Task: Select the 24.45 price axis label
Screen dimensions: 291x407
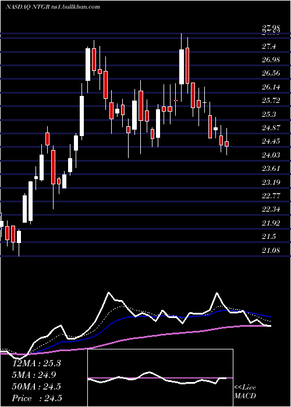Action: click(x=271, y=141)
